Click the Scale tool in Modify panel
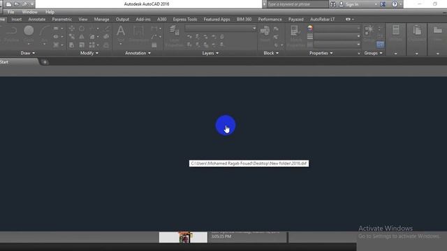This screenshot has width=447, height=251. pyautogui.click(x=82, y=45)
